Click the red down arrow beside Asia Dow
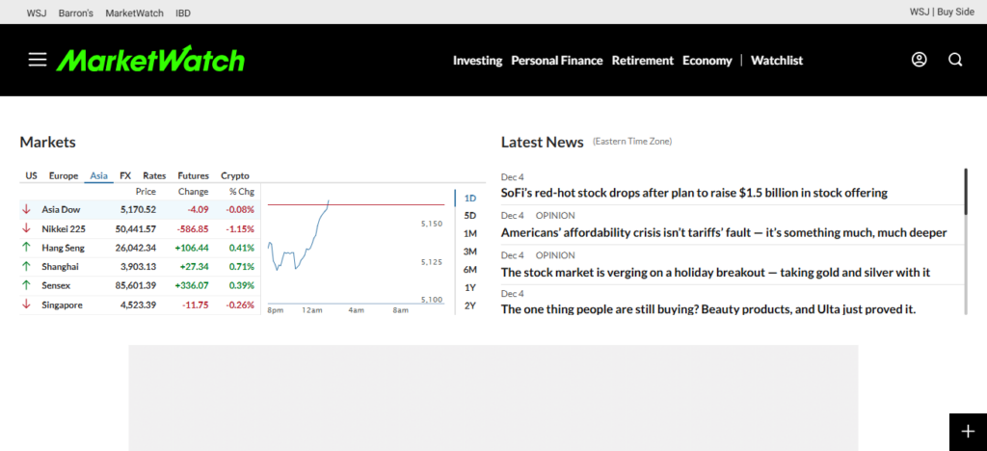987x451 pixels. click(26, 209)
